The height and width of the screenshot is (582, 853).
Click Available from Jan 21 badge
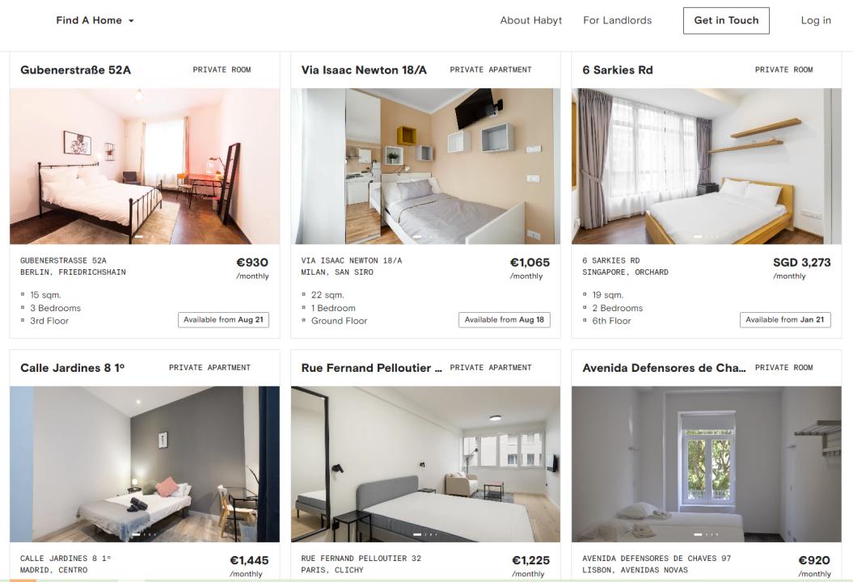tap(785, 320)
